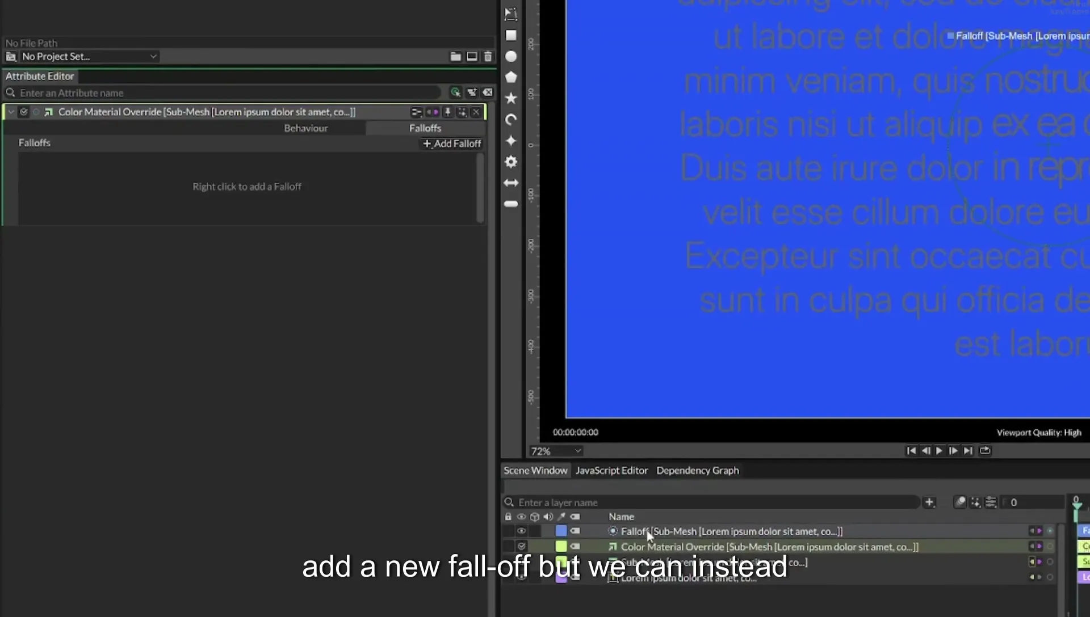Select the arc shape tool

click(511, 120)
